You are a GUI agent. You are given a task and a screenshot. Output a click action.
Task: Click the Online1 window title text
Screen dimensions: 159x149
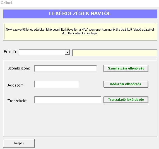point(6,3)
